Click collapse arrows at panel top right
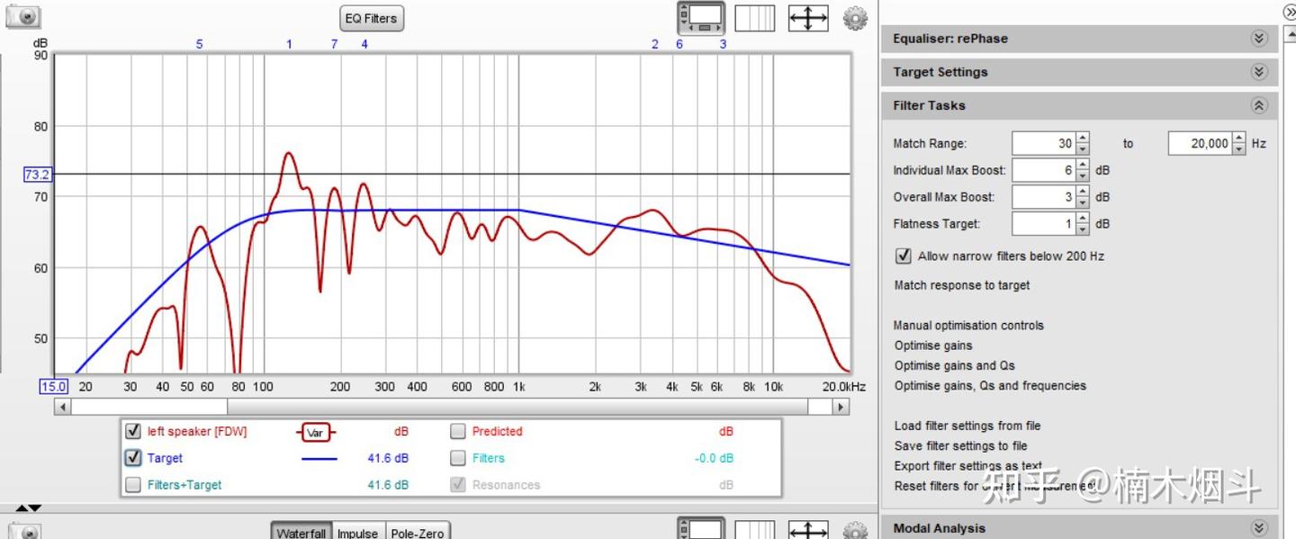1296x539 pixels. click(x=1289, y=12)
